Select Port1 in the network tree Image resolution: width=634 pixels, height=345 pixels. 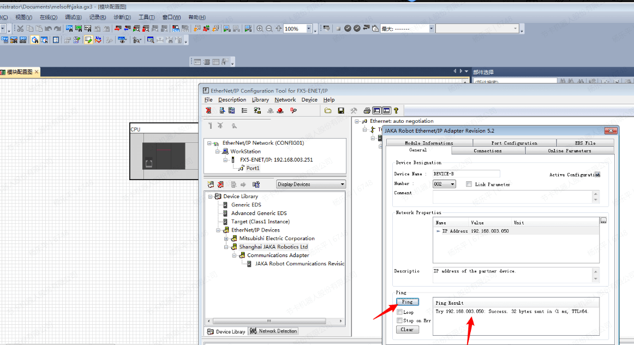253,168
